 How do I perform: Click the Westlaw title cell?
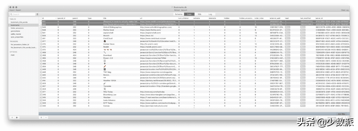pos(107,97)
